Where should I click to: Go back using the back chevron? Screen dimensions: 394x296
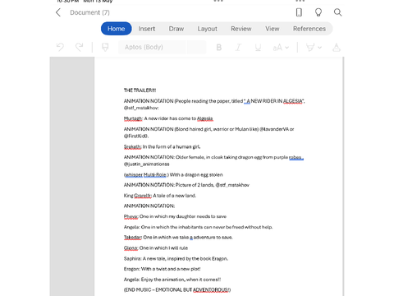coord(58,12)
